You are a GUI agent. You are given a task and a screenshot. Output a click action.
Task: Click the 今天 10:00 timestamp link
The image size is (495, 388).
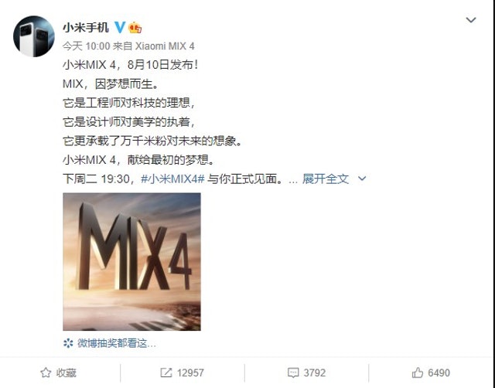coord(86,46)
